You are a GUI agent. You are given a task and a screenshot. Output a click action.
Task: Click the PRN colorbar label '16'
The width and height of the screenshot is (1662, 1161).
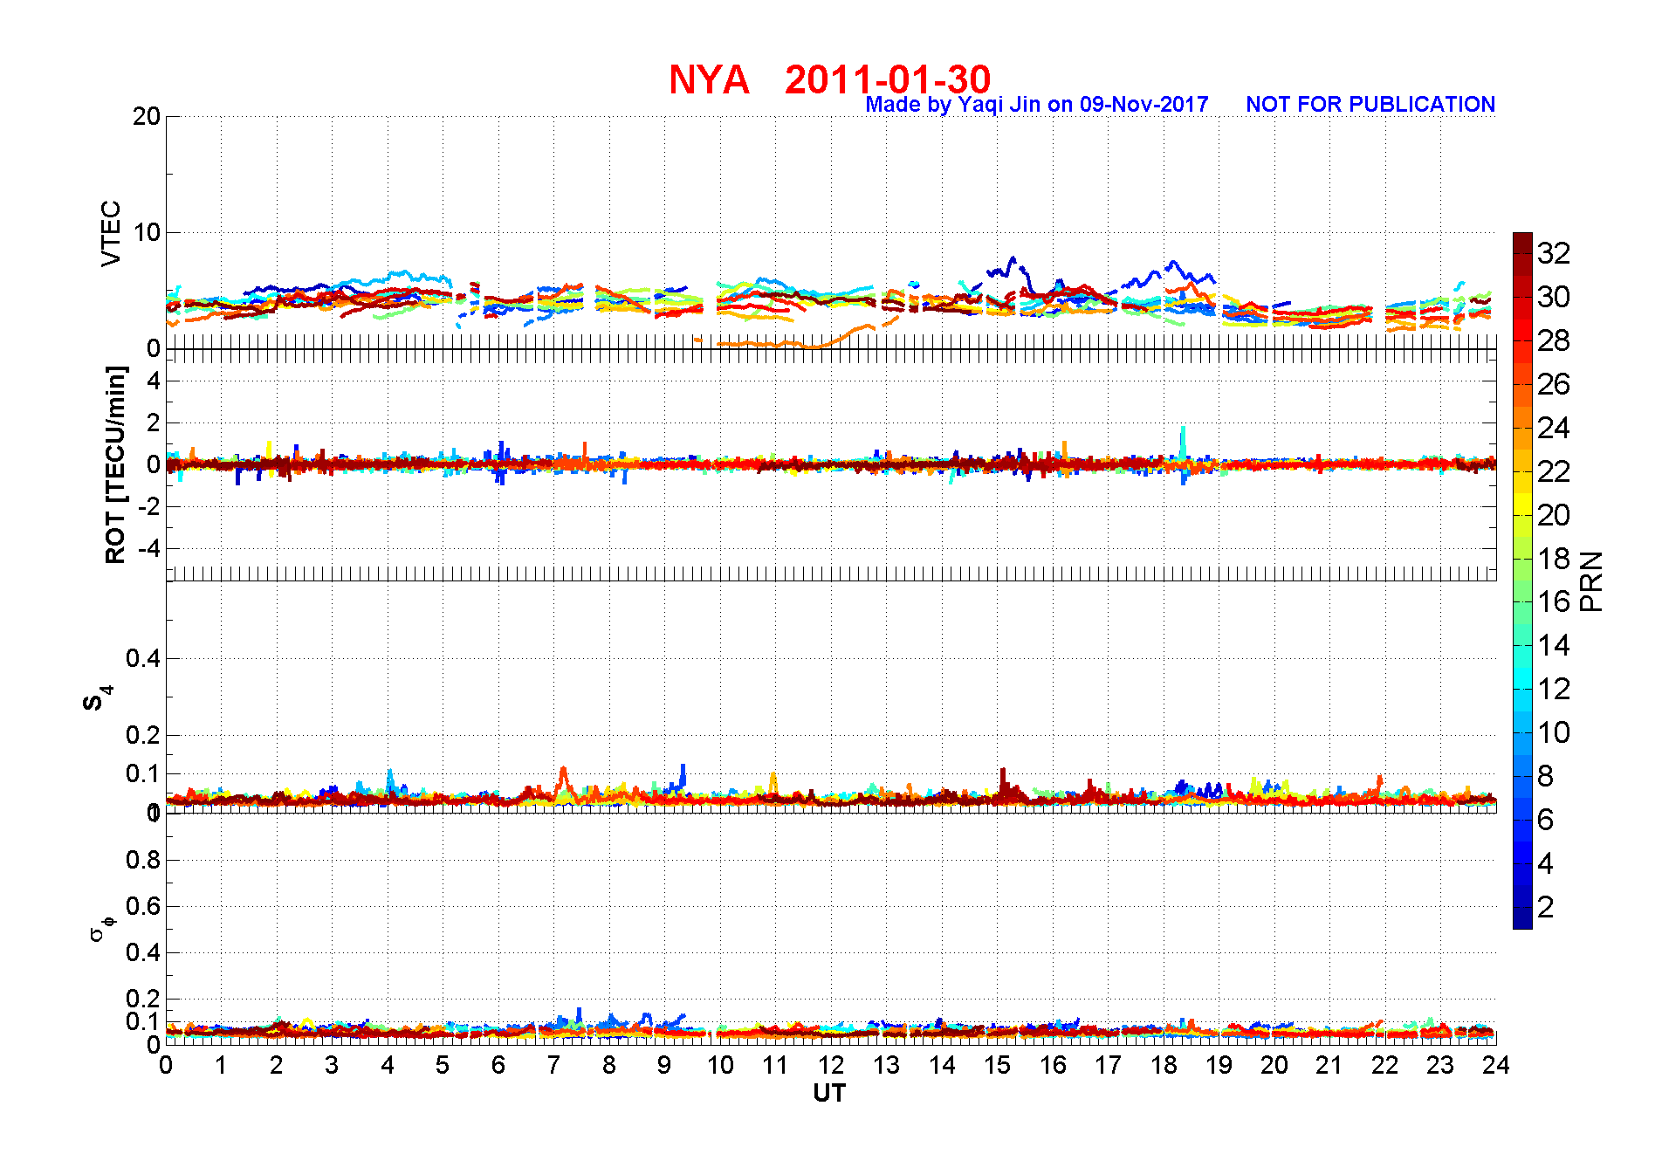point(1554,601)
